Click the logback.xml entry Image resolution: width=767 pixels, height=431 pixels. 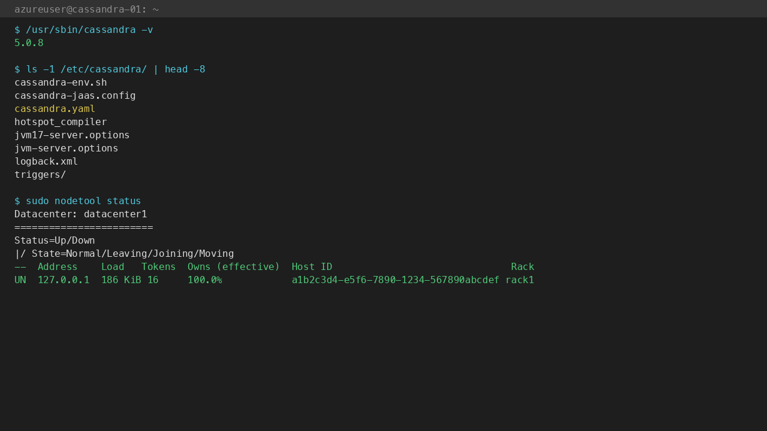[46, 162]
